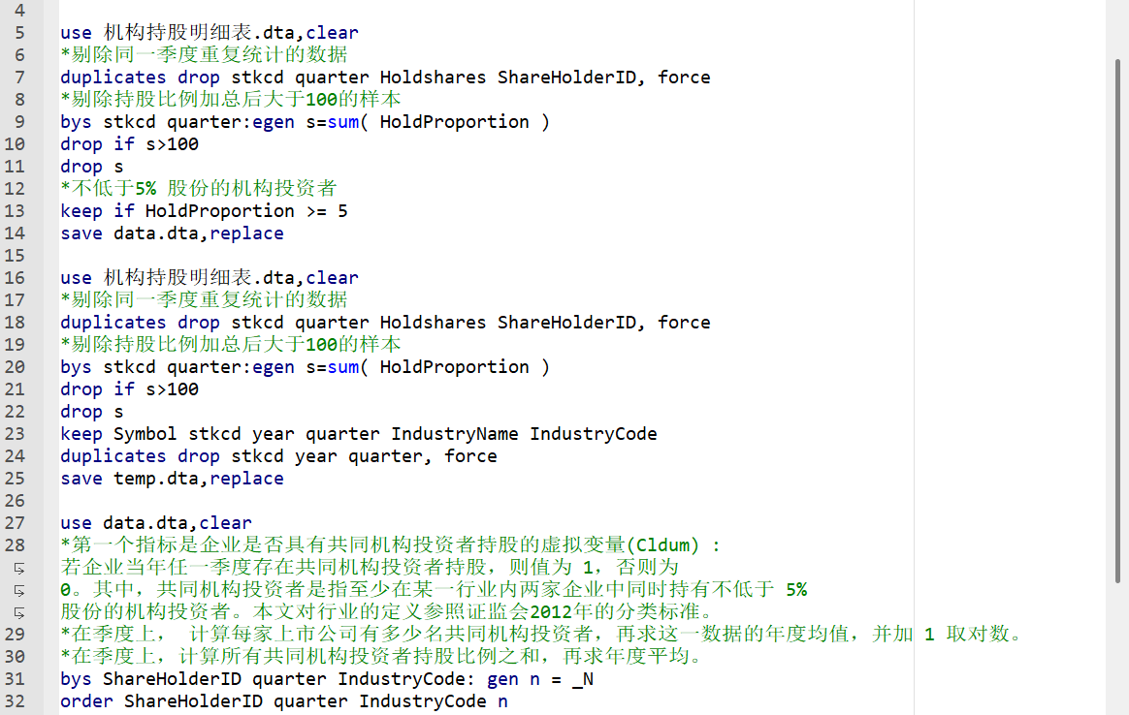Place cursor on 'keep if HoldProportion >= 5'

click(204, 211)
